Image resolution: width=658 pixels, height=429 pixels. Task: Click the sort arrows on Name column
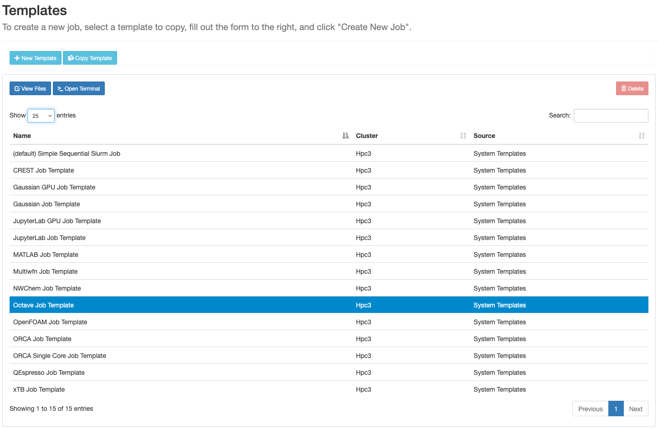coord(345,136)
